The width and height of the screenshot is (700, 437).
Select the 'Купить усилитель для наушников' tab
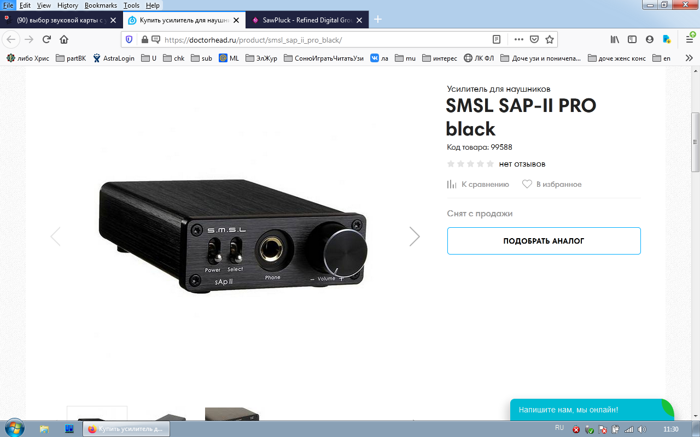[184, 20]
